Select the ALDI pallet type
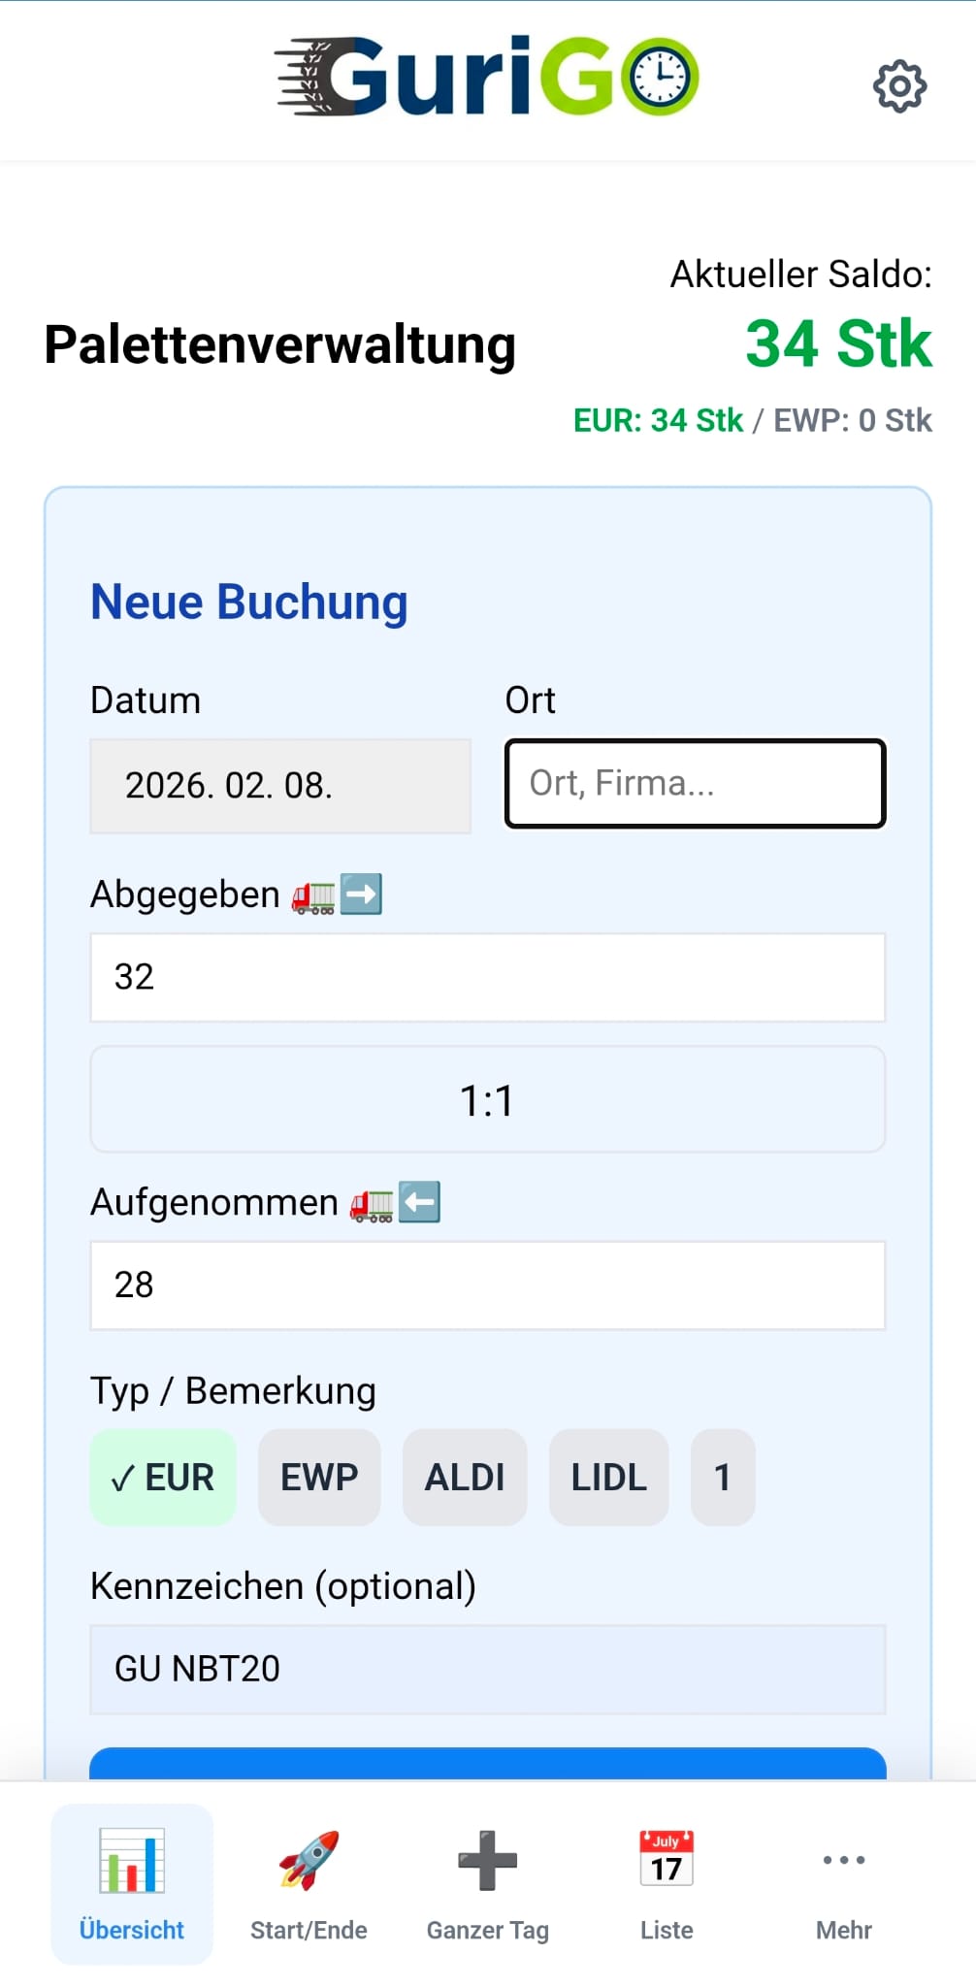The height and width of the screenshot is (1987, 976). 465,1478
